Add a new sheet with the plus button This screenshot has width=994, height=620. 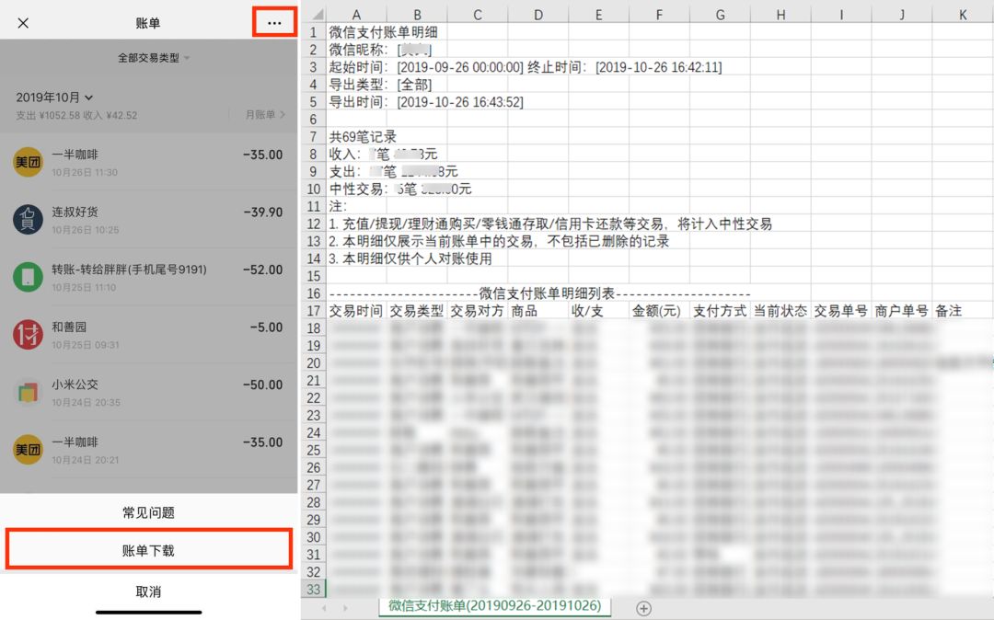643,608
